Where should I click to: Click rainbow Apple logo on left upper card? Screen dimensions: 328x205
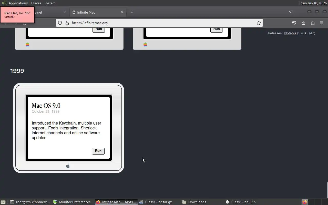(x=27, y=45)
